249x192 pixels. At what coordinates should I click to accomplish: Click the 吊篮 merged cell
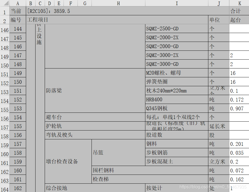pos(118,153)
